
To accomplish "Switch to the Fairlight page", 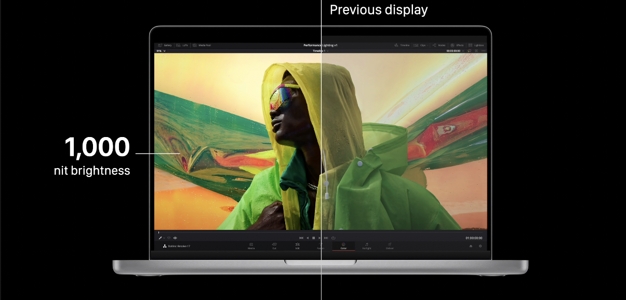I will 367,246.
